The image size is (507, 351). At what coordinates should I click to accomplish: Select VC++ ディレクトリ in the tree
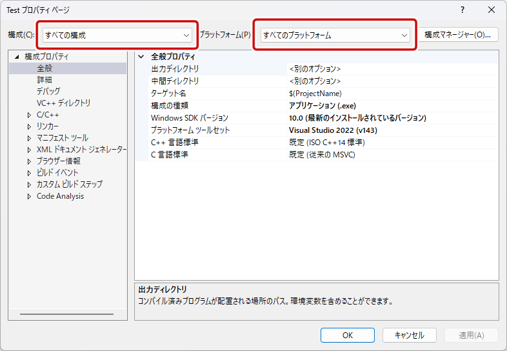click(64, 103)
